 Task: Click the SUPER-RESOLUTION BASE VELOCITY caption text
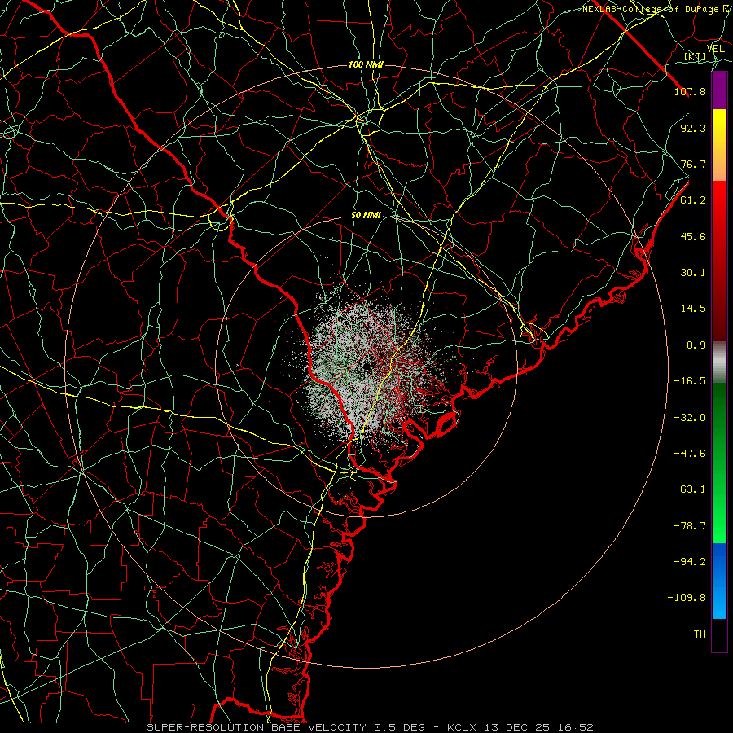click(x=257, y=727)
